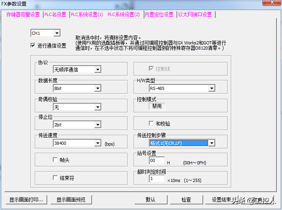Open the H/W类型 RS-485 dropdown

tap(212, 88)
